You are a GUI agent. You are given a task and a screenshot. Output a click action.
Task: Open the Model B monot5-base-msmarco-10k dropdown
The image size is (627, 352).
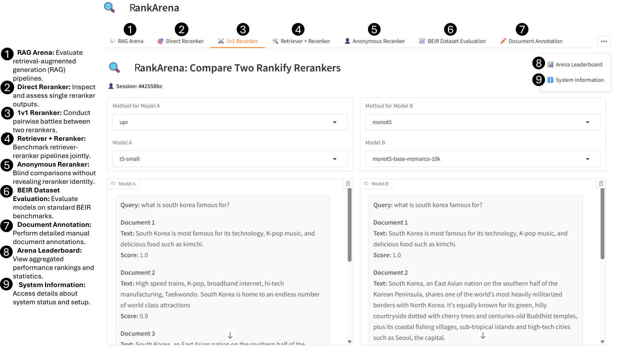[x=483, y=159]
